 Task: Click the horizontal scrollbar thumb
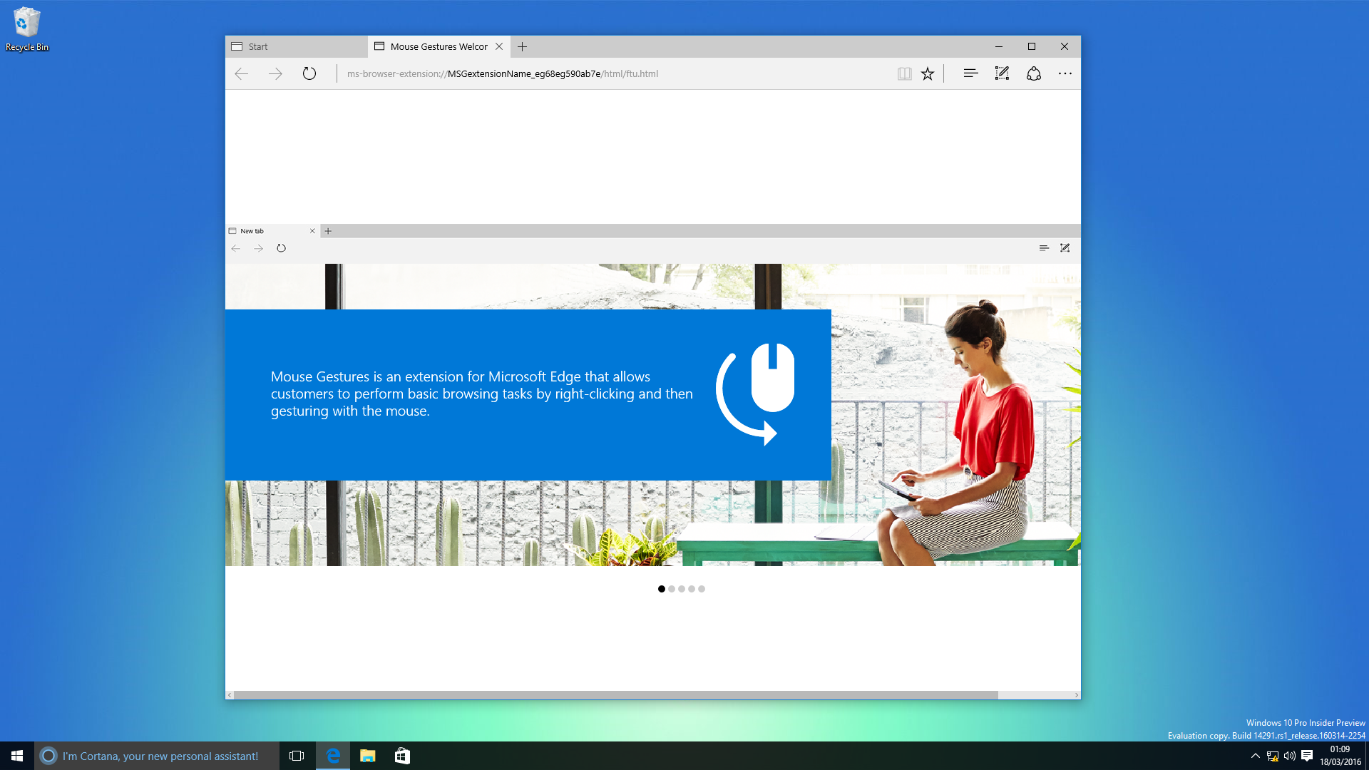tap(616, 695)
